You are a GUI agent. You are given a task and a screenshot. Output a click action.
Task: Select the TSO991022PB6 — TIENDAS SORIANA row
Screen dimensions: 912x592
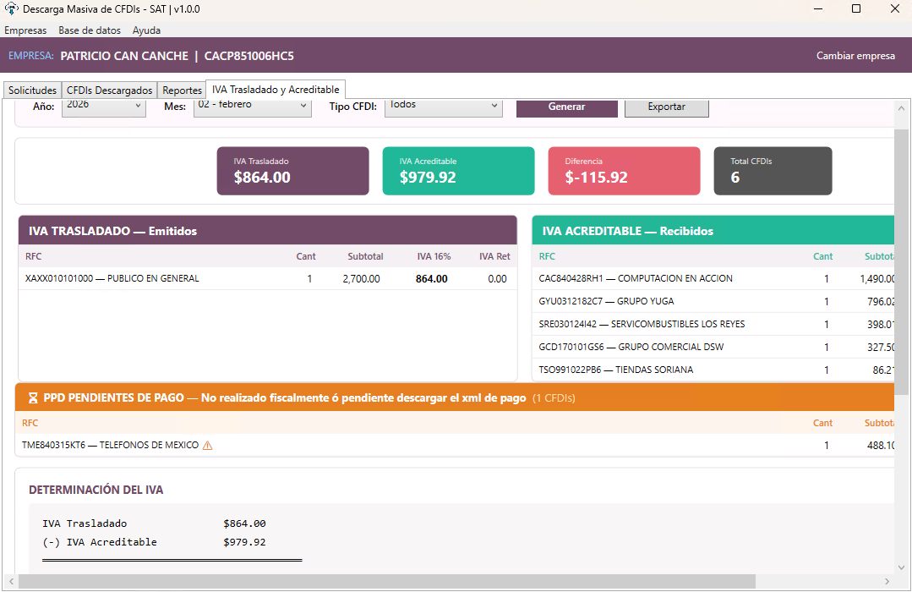pyautogui.click(x=713, y=370)
